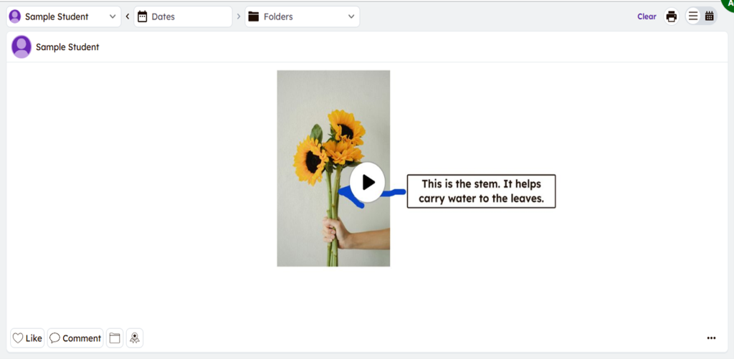734x359 pixels.
Task: Click the green account avatar in corner
Action: (x=728, y=4)
